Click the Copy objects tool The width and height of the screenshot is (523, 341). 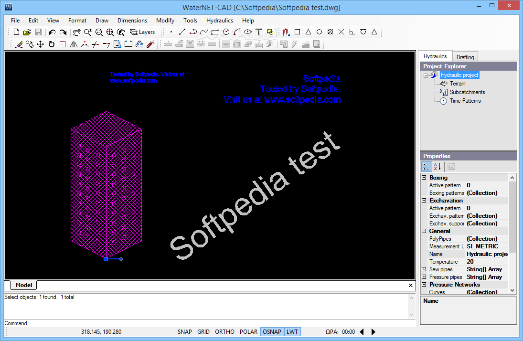pos(30,44)
